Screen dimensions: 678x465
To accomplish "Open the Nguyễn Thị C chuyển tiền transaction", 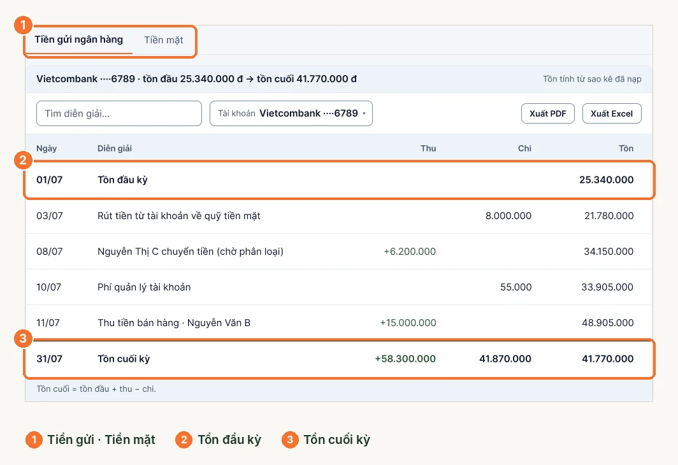I will pyautogui.click(x=339, y=252).
